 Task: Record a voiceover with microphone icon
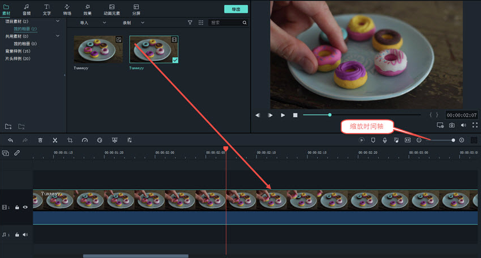(x=385, y=140)
